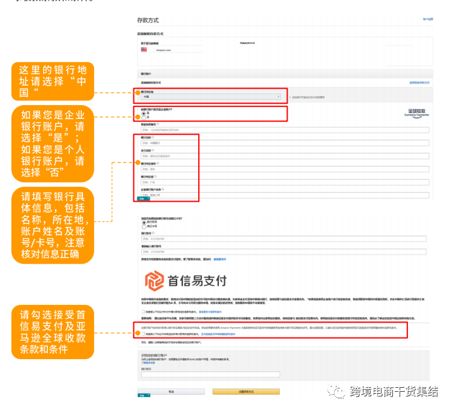Click the US flag icon next to Amazon.com
Image resolution: width=453 pixels, height=412 pixels.
click(x=144, y=50)
